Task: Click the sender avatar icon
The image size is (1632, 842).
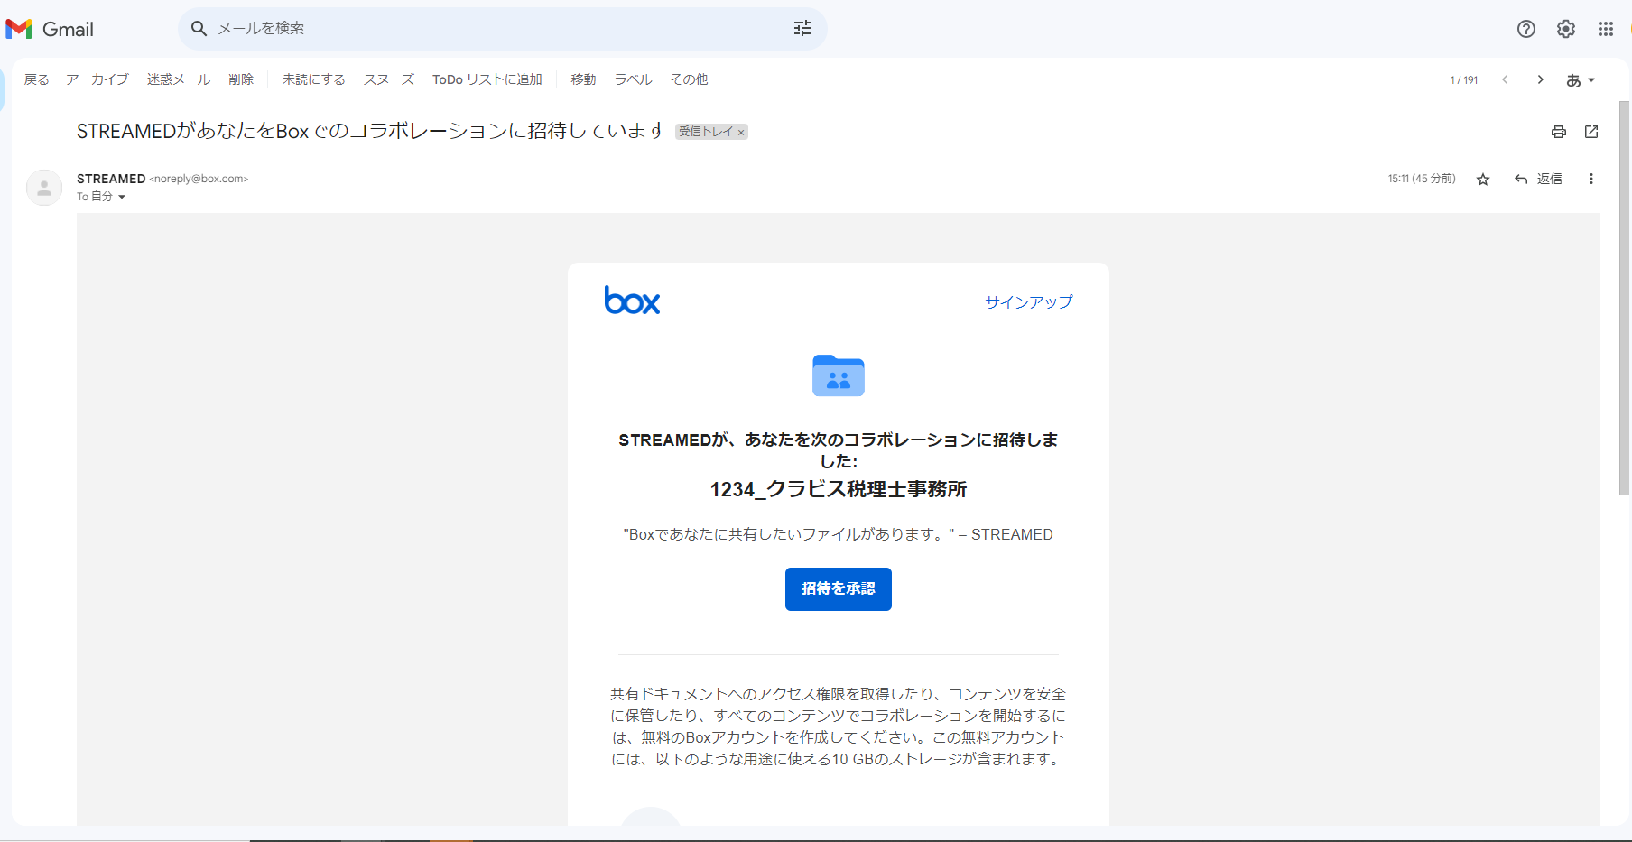Action: click(x=44, y=188)
